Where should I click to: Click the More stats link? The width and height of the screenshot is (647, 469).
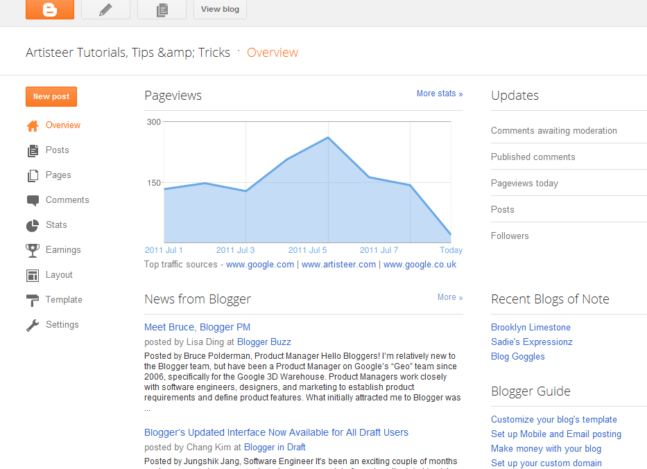(x=440, y=94)
